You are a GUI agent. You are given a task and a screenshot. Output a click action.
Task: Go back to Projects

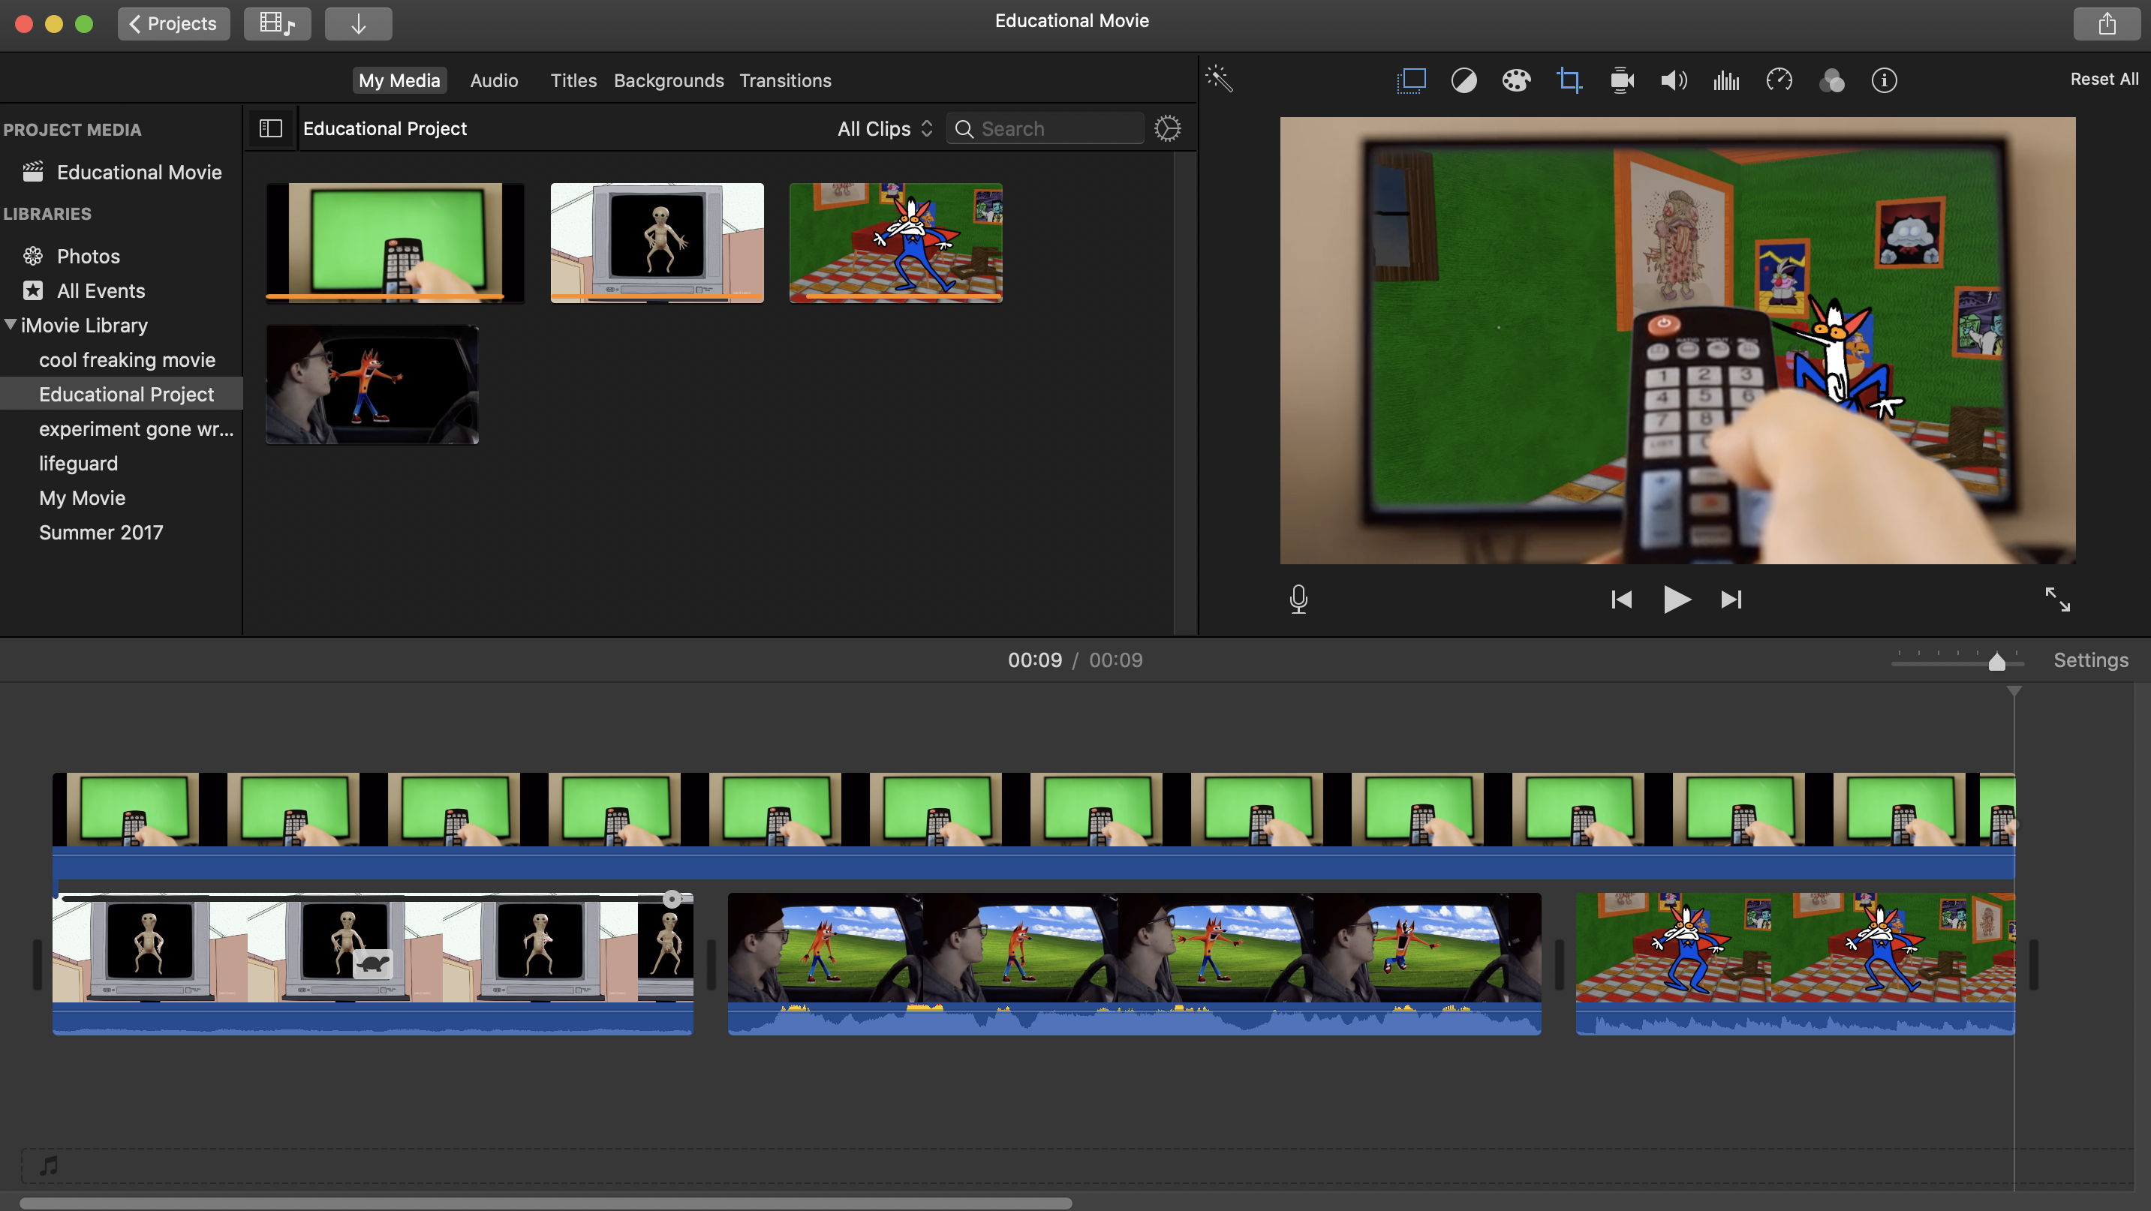point(173,23)
